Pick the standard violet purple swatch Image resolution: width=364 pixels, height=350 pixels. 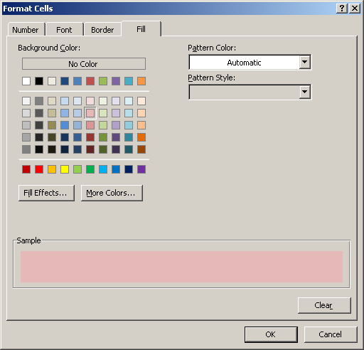click(141, 169)
